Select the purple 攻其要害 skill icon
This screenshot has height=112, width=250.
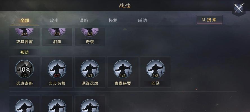[x=24, y=32]
